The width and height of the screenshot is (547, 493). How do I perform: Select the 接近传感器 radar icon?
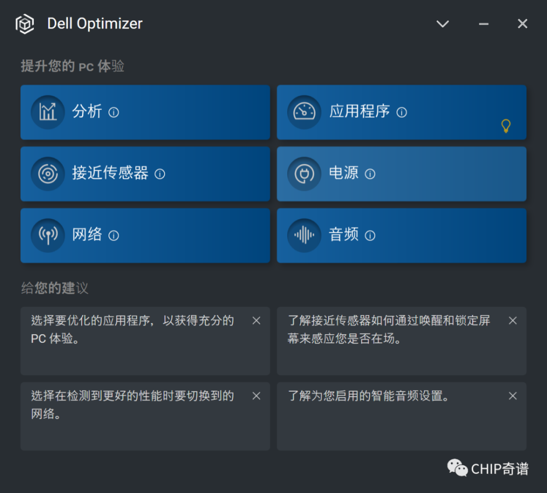[48, 174]
